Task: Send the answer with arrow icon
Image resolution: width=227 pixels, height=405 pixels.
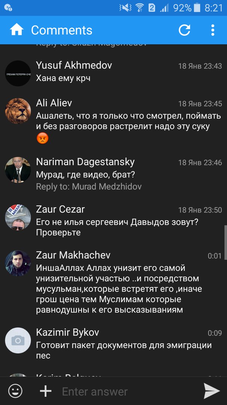Action: coord(212,391)
